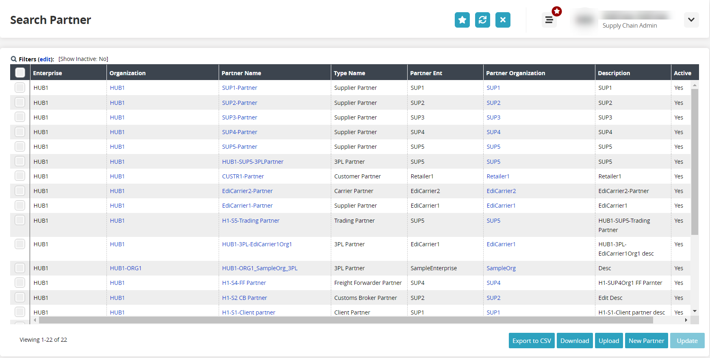Click the red notification star badge
This screenshot has height=358, width=710.
[557, 11]
